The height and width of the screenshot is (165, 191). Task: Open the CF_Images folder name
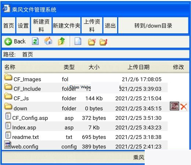pyautogui.click(x=27, y=79)
